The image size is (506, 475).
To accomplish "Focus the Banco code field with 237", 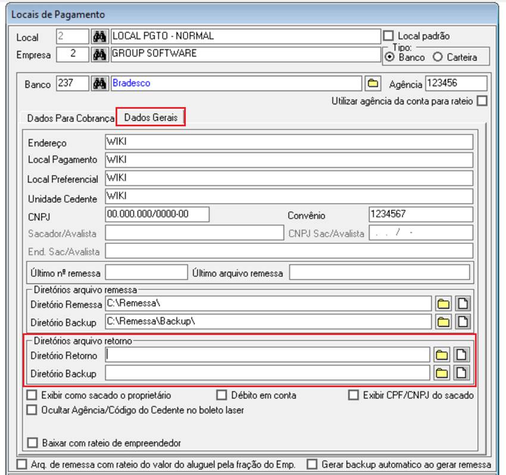I will pyautogui.click(x=72, y=83).
